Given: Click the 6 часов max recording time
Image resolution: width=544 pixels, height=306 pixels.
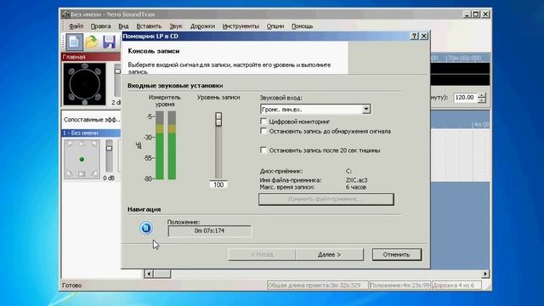Looking at the screenshot, I should (x=356, y=187).
